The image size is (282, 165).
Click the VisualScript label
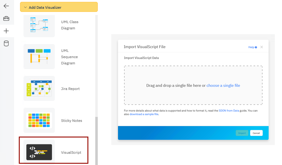pos(71,152)
